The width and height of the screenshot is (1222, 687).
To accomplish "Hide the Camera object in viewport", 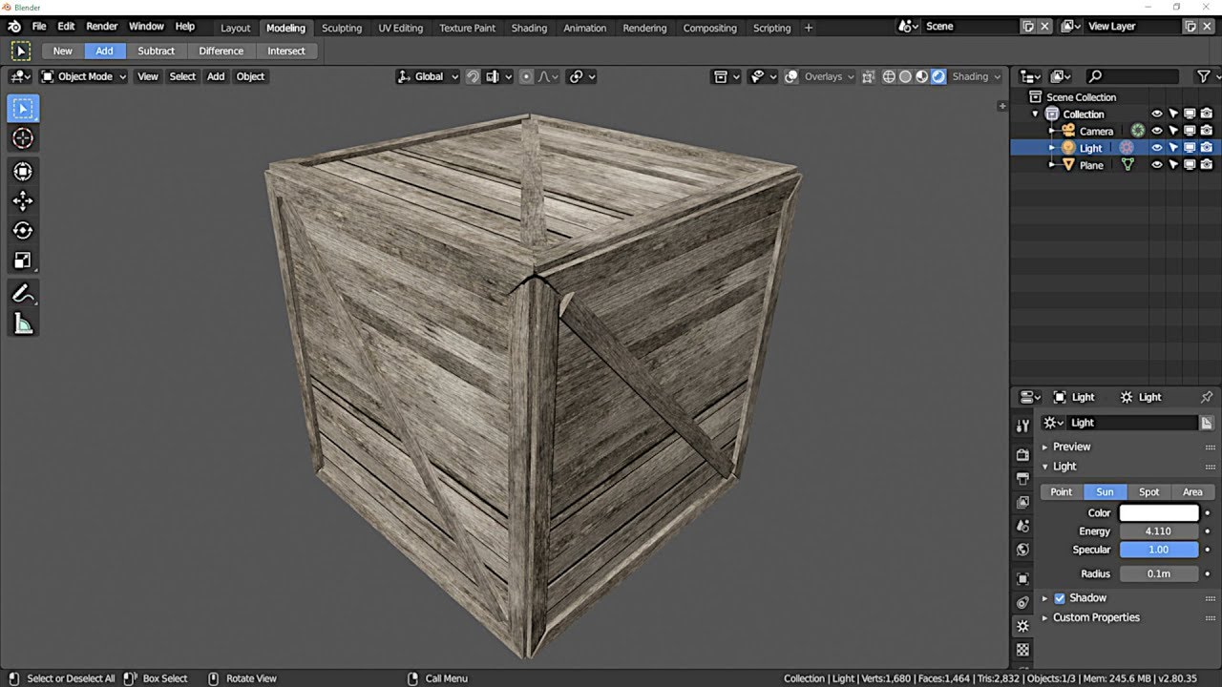I will click(1156, 131).
